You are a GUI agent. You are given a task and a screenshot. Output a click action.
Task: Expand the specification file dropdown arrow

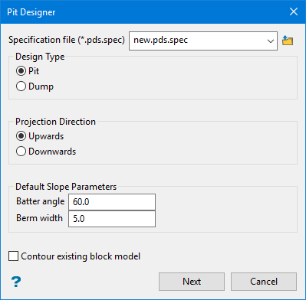tap(271, 41)
